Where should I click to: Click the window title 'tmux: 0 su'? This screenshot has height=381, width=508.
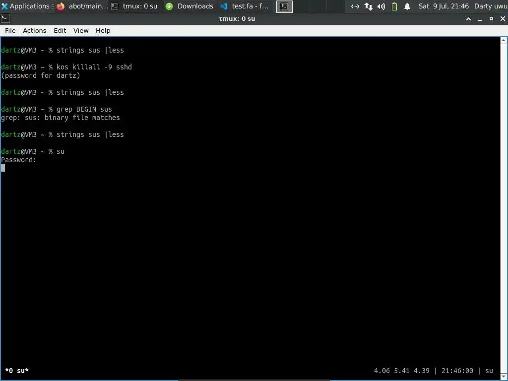pos(237,19)
